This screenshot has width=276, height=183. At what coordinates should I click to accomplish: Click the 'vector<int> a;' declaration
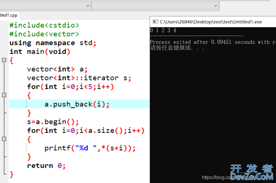tap(57, 69)
